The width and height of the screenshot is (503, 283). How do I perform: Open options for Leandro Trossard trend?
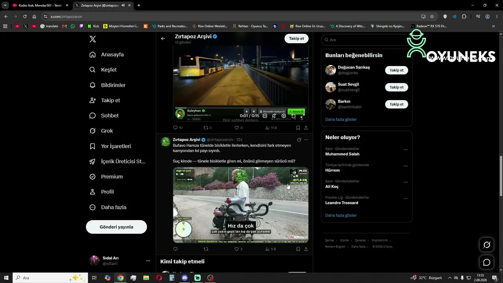(x=406, y=199)
